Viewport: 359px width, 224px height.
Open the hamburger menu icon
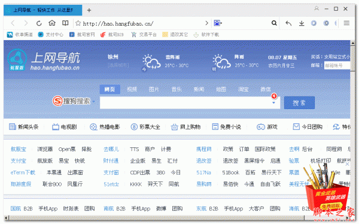coord(346,23)
